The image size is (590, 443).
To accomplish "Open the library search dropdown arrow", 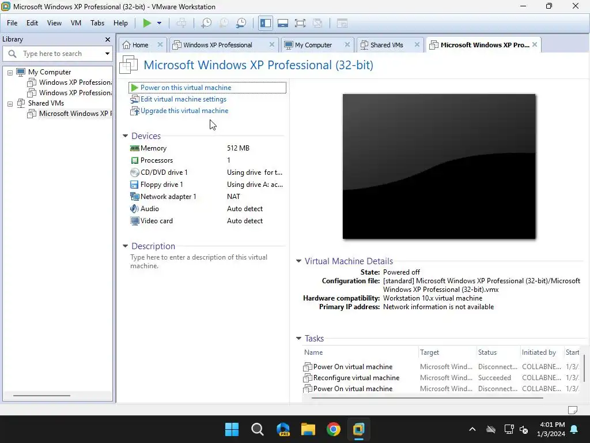I will point(107,54).
